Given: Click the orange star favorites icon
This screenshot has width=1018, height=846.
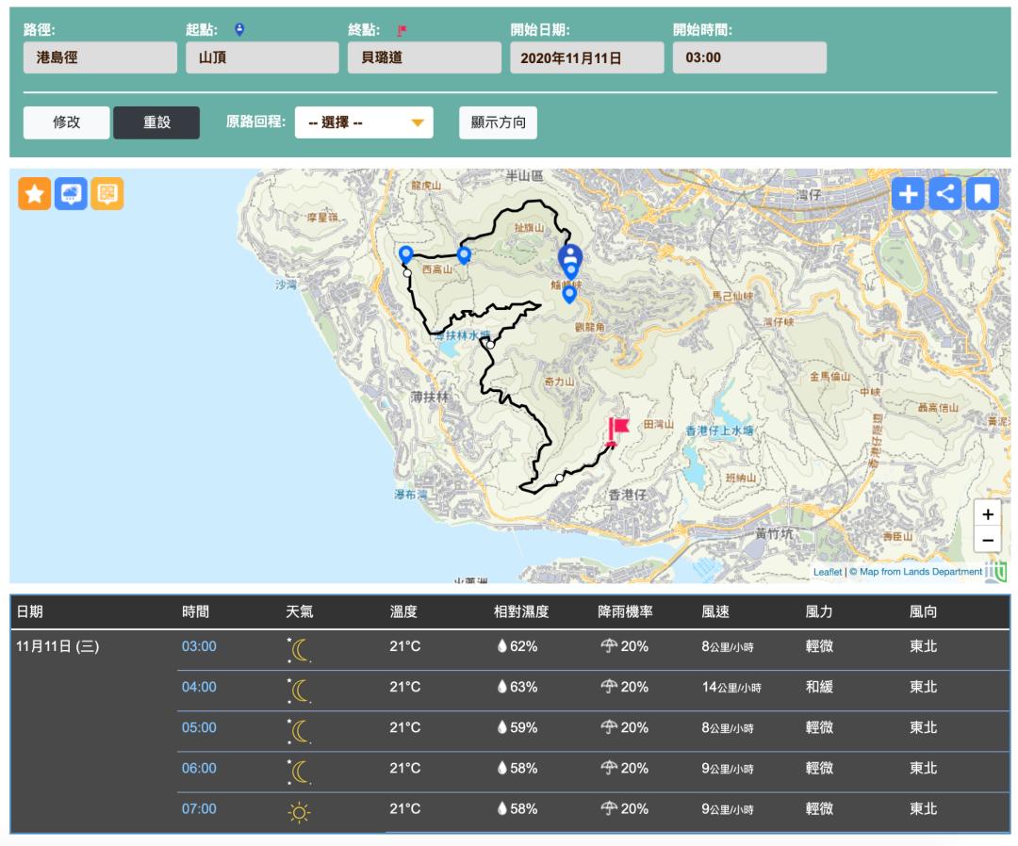Looking at the screenshot, I should point(34,194).
